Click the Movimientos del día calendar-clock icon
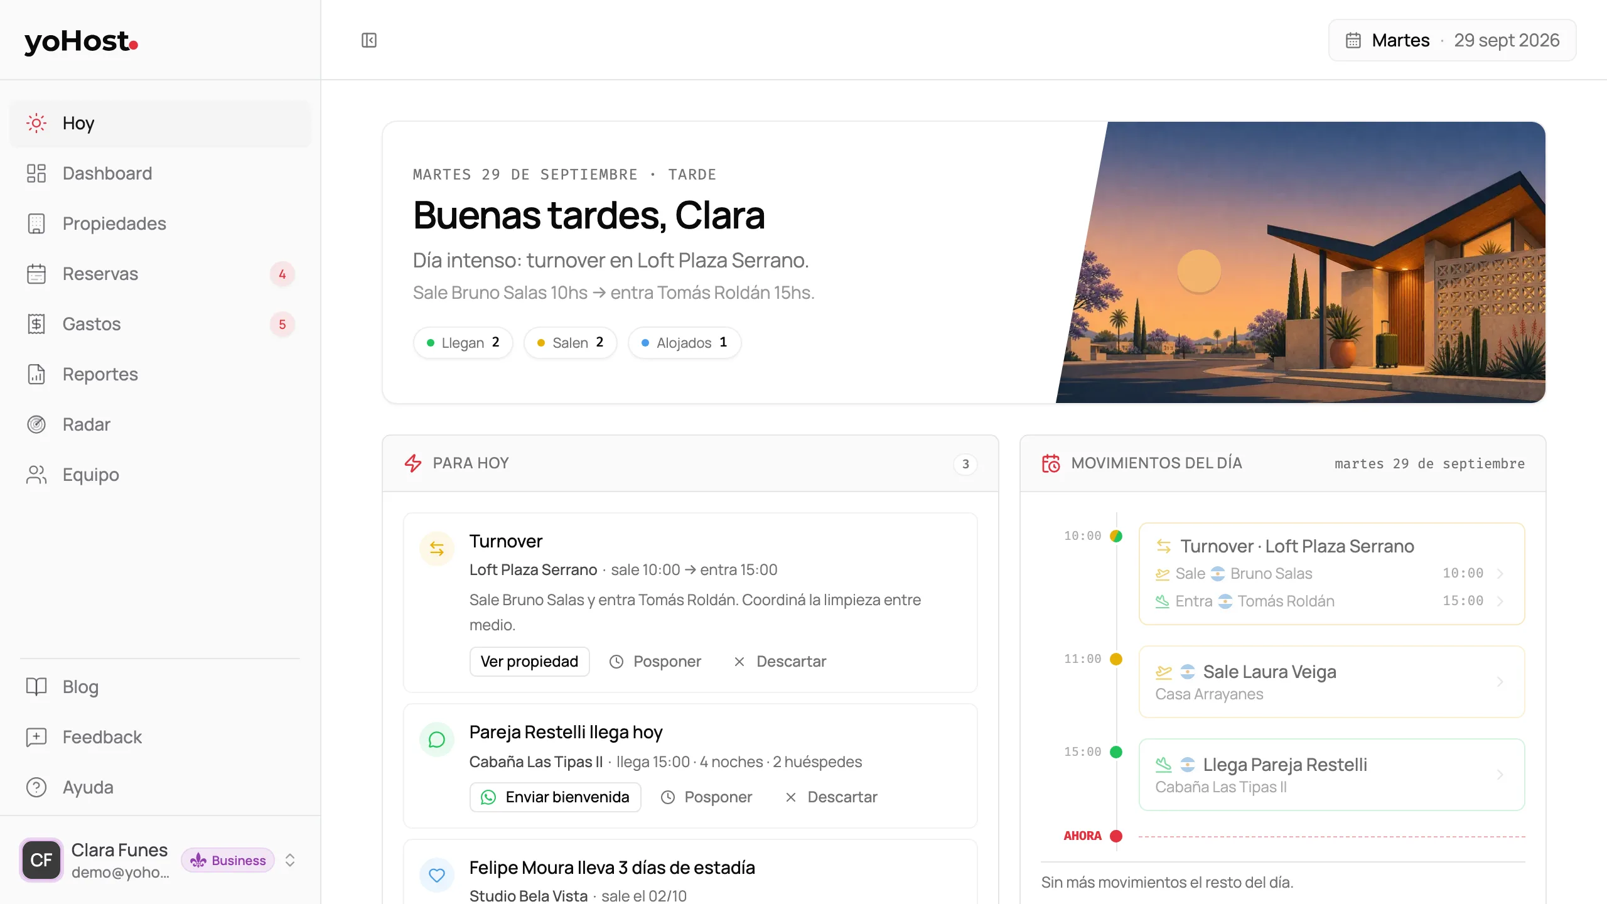Viewport: 1607px width, 904px height. point(1051,463)
